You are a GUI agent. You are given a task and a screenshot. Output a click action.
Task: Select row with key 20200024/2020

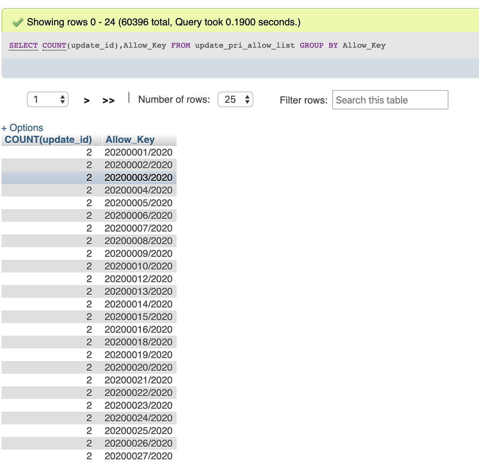tap(89, 418)
